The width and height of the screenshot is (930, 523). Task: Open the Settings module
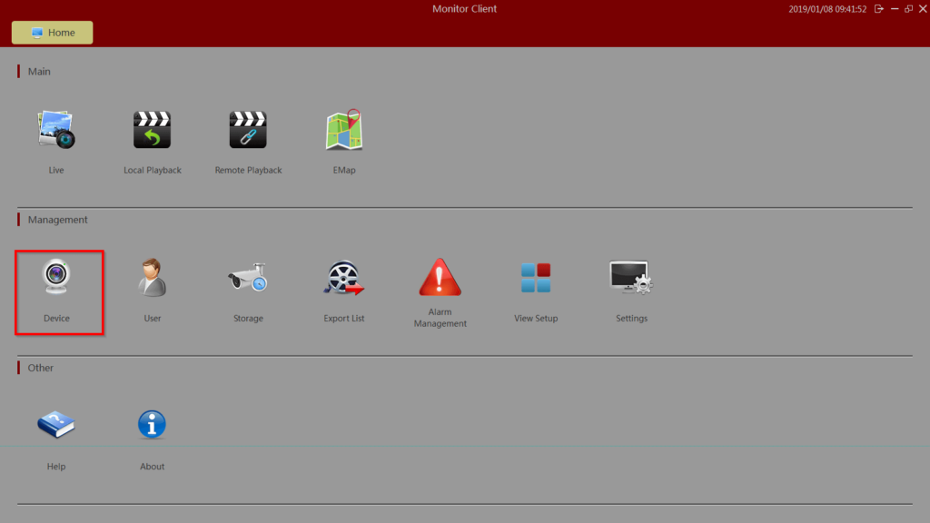(631, 278)
